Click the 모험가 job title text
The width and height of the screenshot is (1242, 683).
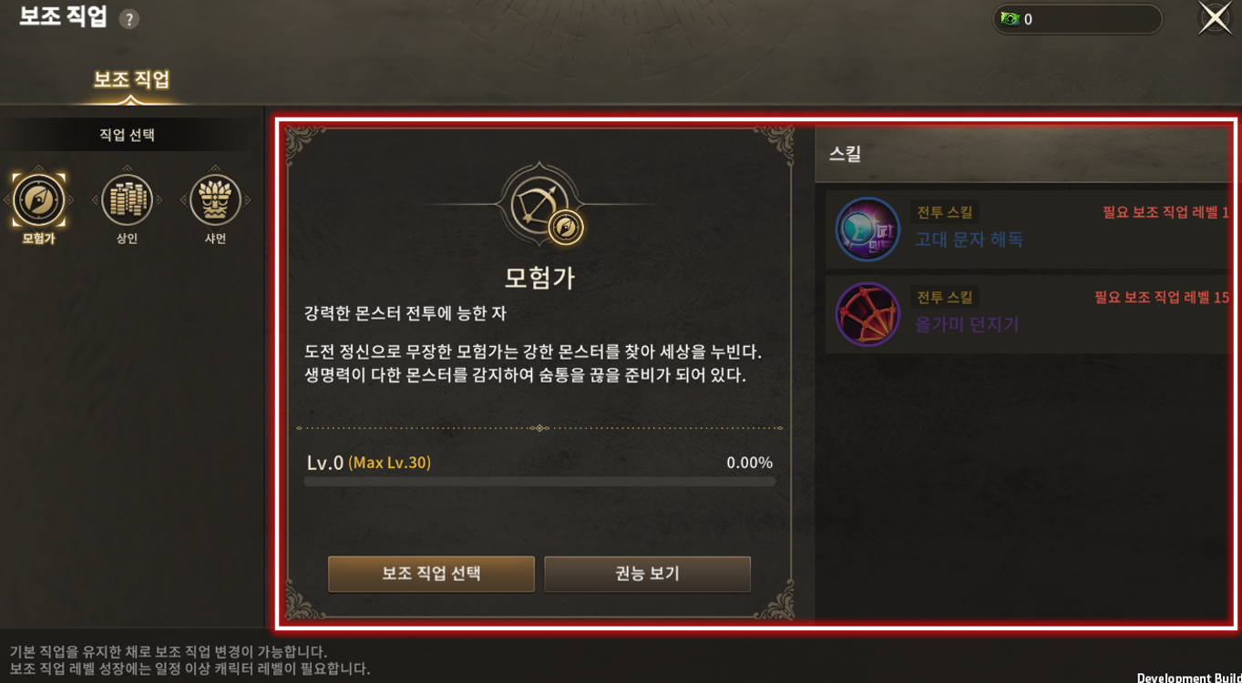(539, 277)
